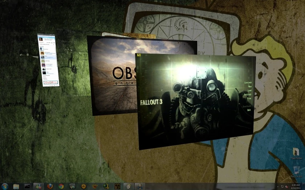Switch to the Vault Boy suit taskbar button
This screenshot has width=305, height=190.
click(140, 186)
